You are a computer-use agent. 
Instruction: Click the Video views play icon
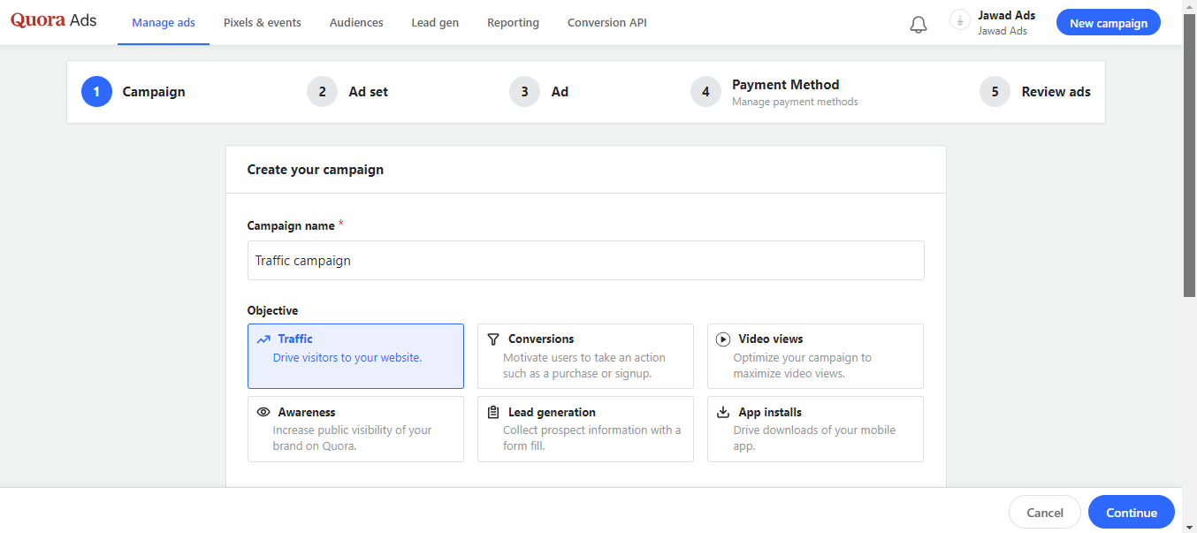tap(723, 339)
